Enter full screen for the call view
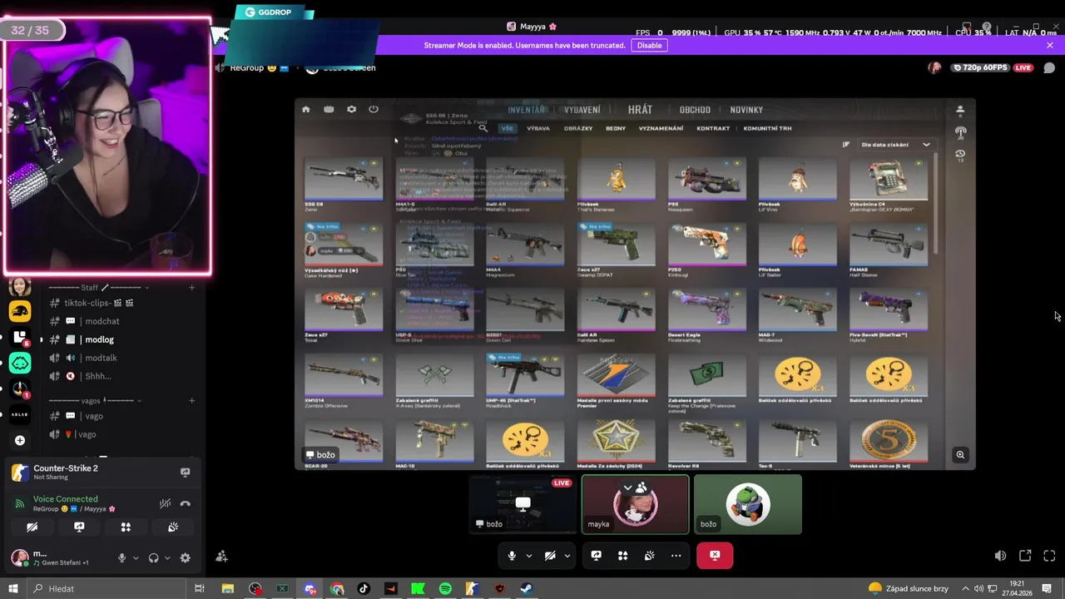This screenshot has height=599, width=1065. coord(1049,556)
